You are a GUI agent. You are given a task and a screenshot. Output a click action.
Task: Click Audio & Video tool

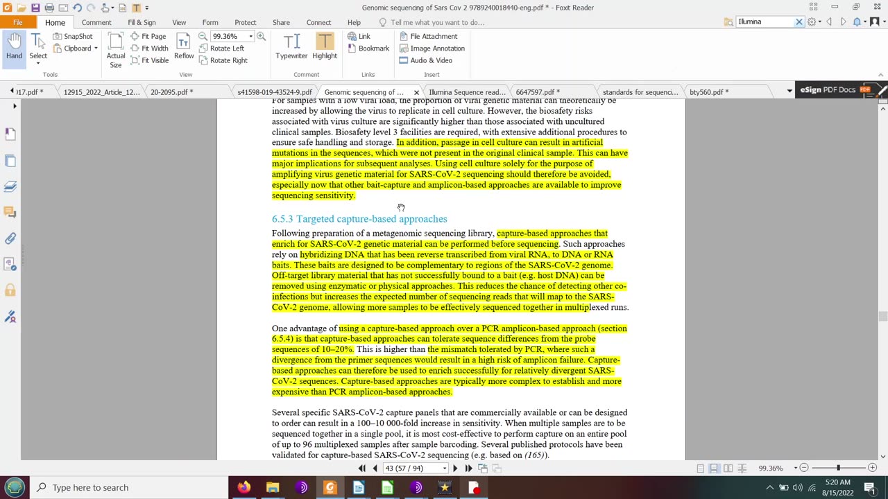[425, 60]
